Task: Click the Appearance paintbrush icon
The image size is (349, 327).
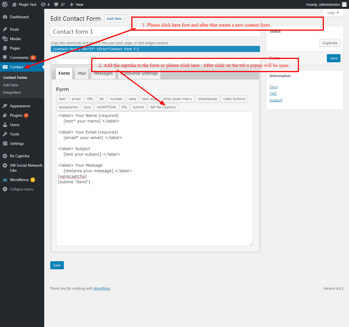Action: (x=5, y=106)
